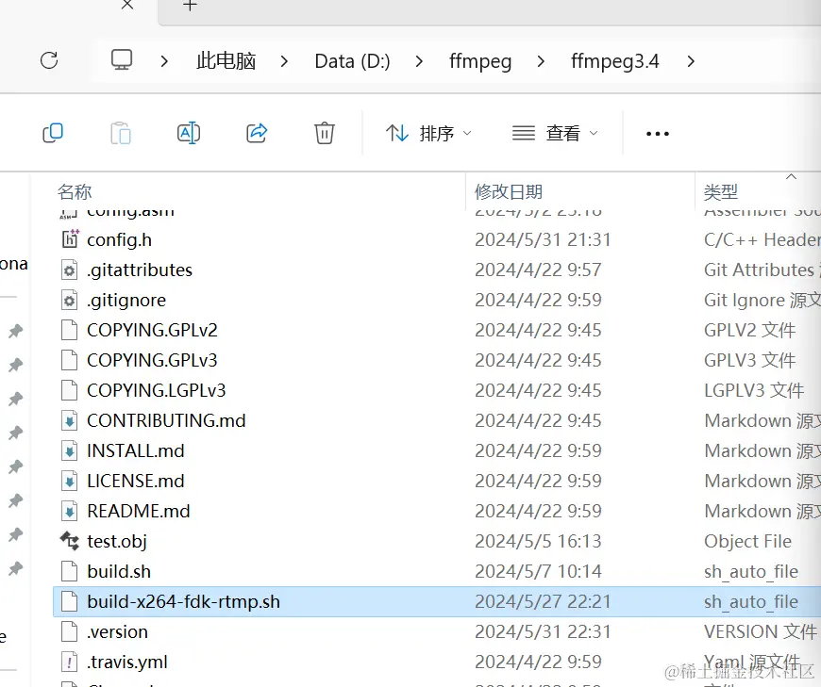This screenshot has width=821, height=687.
Task: Select build.sh file icon
Action: click(70, 571)
